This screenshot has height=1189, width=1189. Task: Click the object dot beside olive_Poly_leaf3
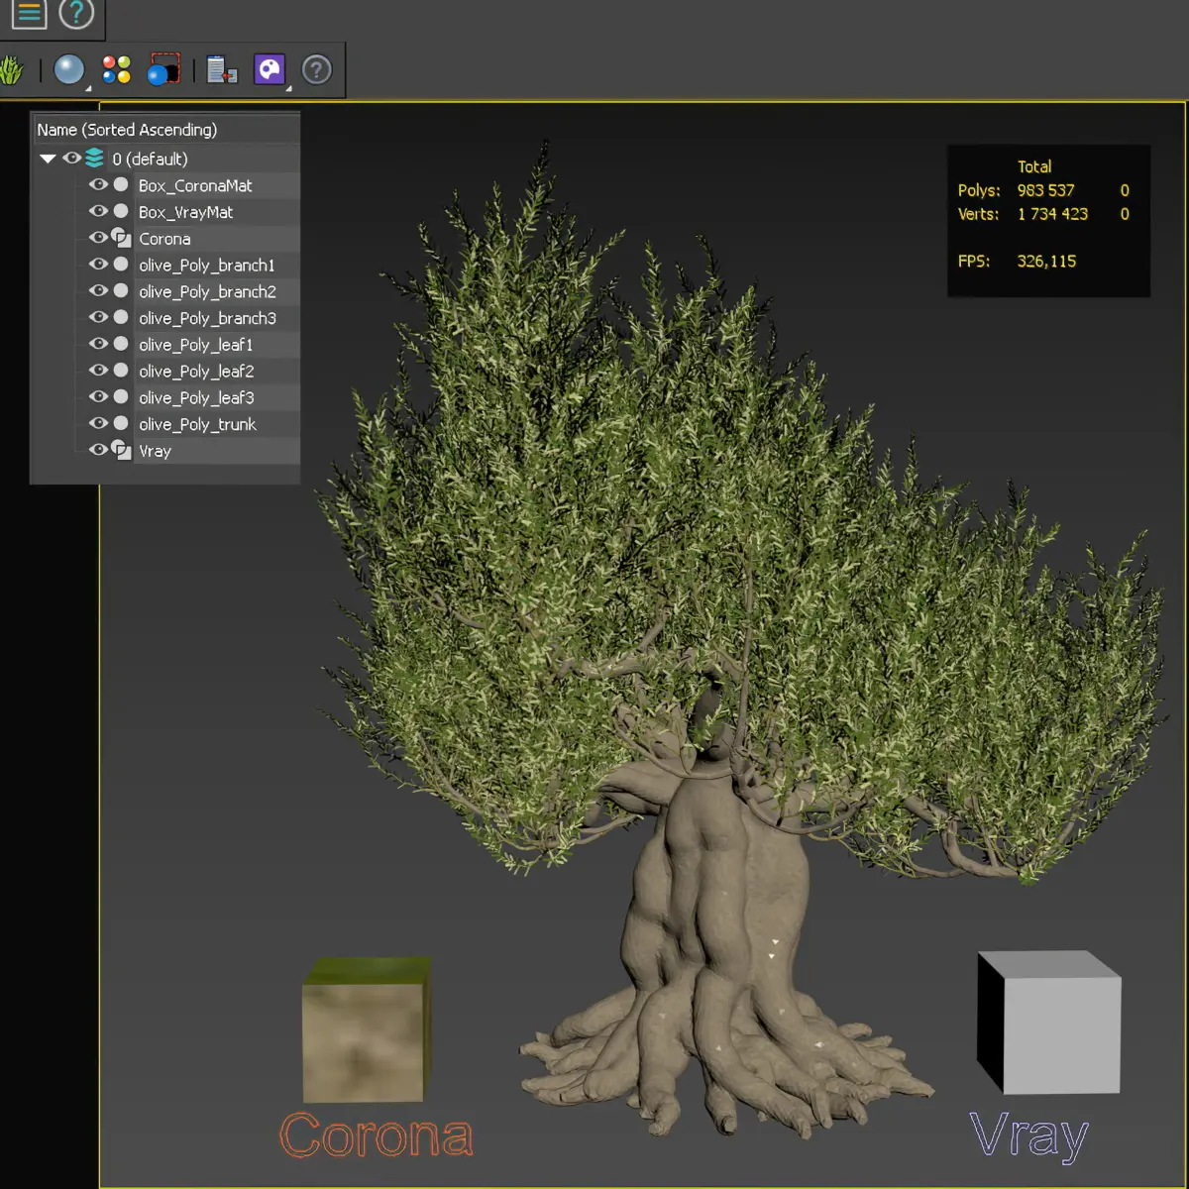[121, 396]
